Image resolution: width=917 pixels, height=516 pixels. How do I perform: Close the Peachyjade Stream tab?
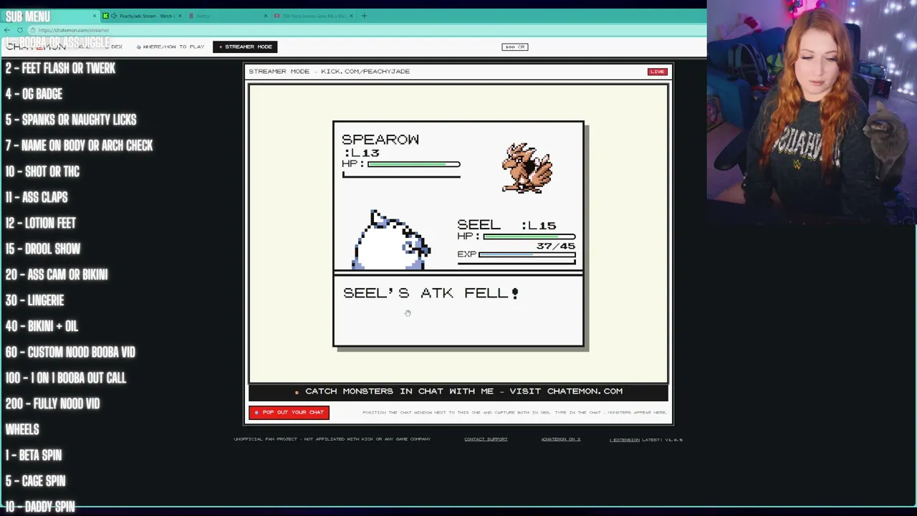pyautogui.click(x=180, y=16)
